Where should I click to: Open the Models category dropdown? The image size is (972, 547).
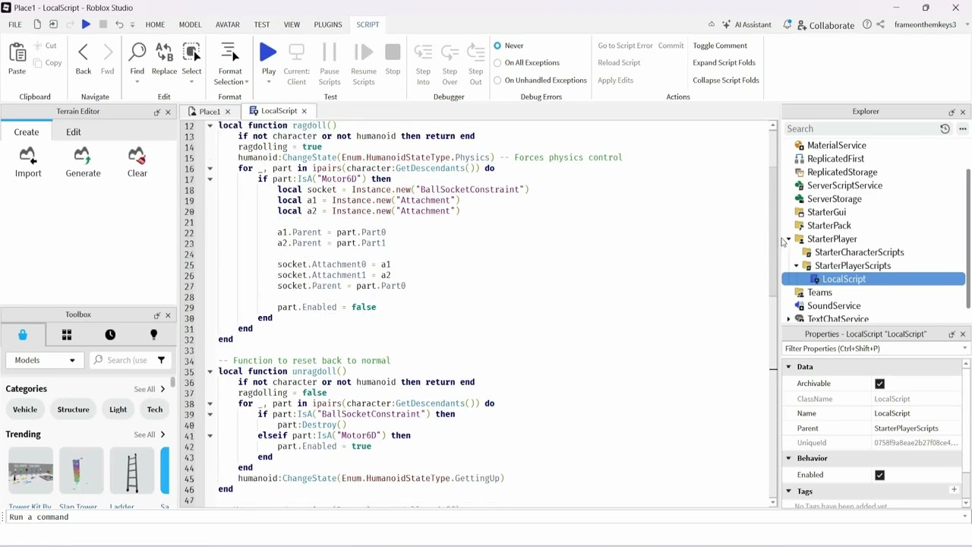pos(45,360)
